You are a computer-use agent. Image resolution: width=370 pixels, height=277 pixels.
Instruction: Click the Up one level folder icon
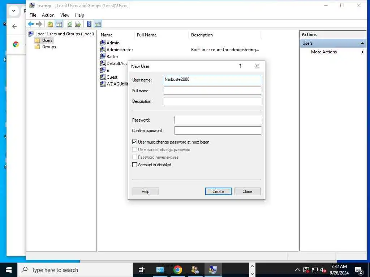tap(50, 24)
